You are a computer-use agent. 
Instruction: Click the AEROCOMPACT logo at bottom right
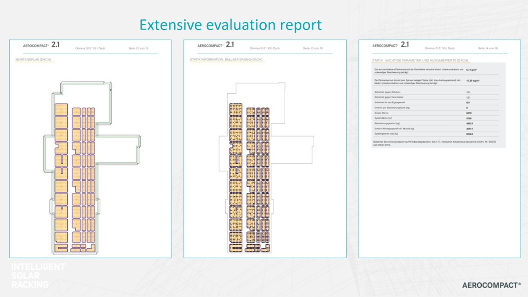[491, 285]
